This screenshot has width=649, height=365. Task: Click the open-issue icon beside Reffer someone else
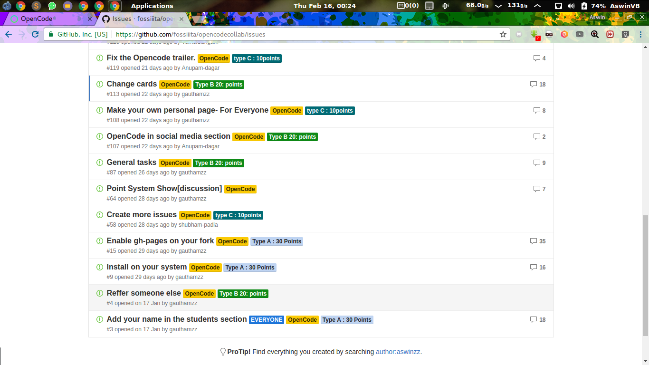pyautogui.click(x=100, y=293)
